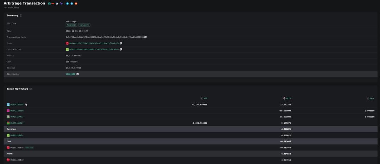Copy the transaction hash
380x164 pixels.
pos(145,37)
